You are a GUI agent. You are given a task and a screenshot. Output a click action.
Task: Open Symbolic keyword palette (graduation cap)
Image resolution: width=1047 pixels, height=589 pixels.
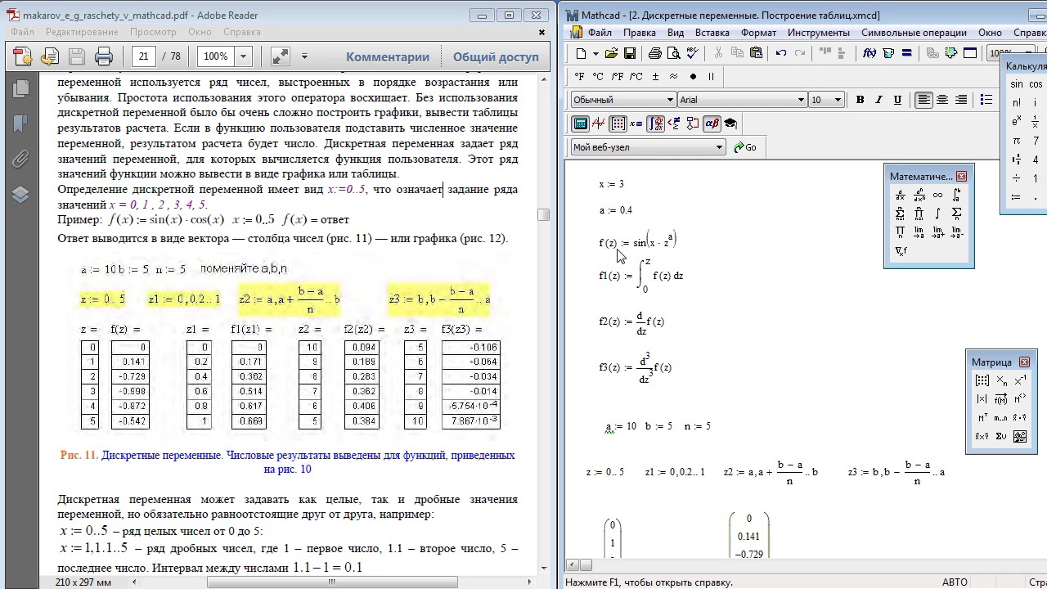tap(730, 124)
